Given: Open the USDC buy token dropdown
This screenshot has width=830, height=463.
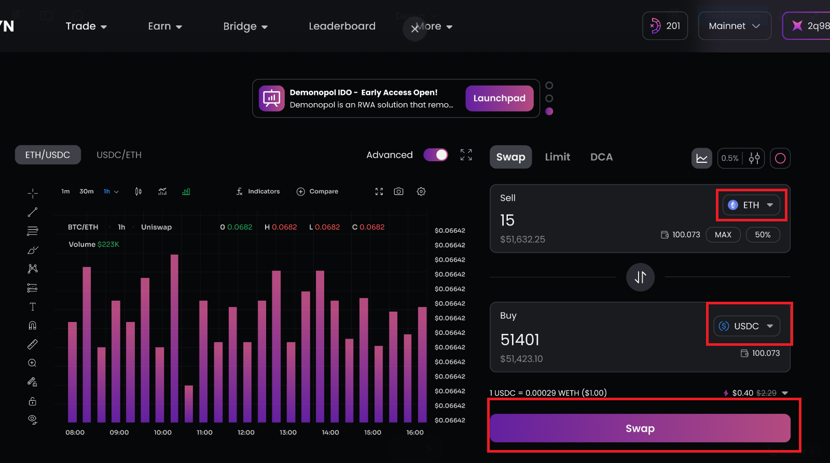Looking at the screenshot, I should pyautogui.click(x=746, y=326).
